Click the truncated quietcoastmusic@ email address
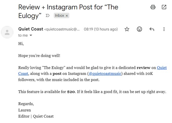Screen dimensions: 172x123 (x=62, y=29)
